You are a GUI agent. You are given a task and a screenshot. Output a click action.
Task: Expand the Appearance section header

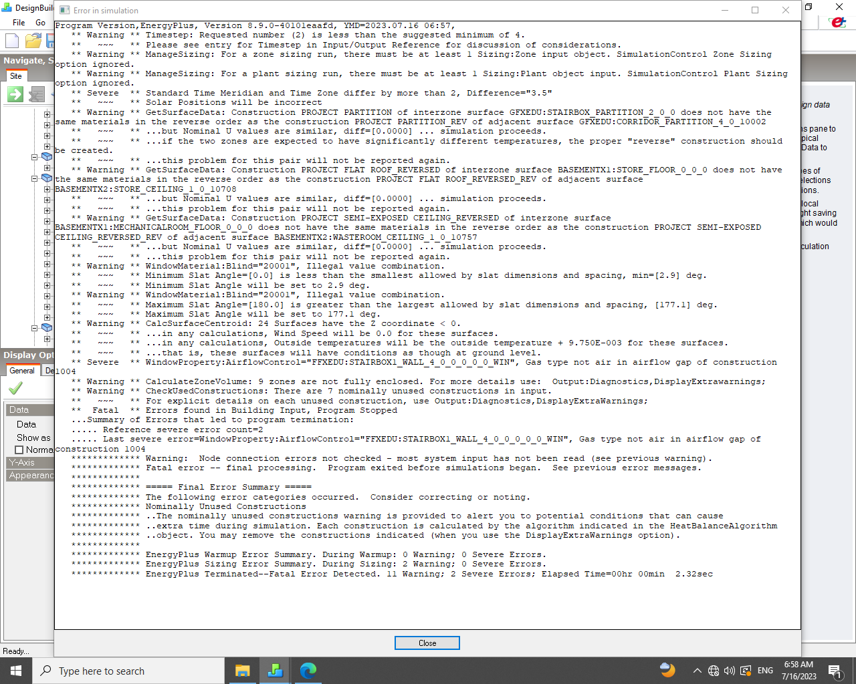click(30, 475)
